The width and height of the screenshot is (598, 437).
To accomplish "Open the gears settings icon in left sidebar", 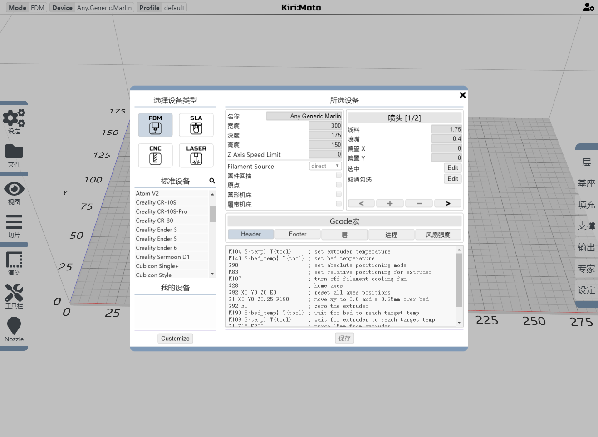I will pos(14,118).
